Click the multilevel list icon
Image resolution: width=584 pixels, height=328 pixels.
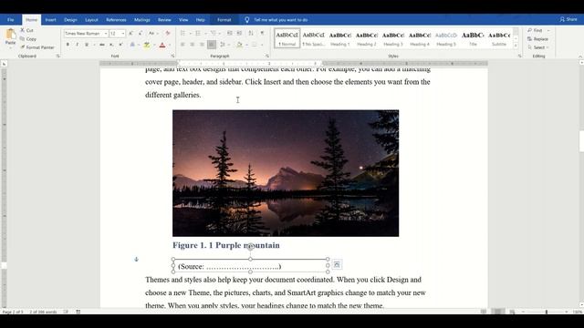click(213, 34)
